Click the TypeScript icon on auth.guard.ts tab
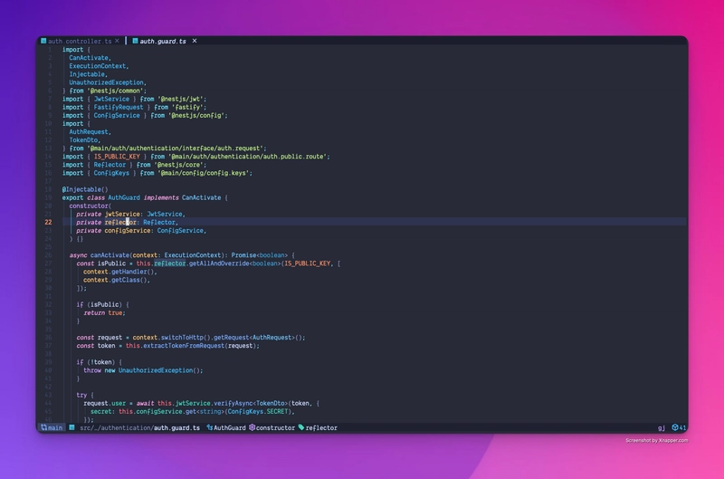Image resolution: width=724 pixels, height=479 pixels. (135, 41)
